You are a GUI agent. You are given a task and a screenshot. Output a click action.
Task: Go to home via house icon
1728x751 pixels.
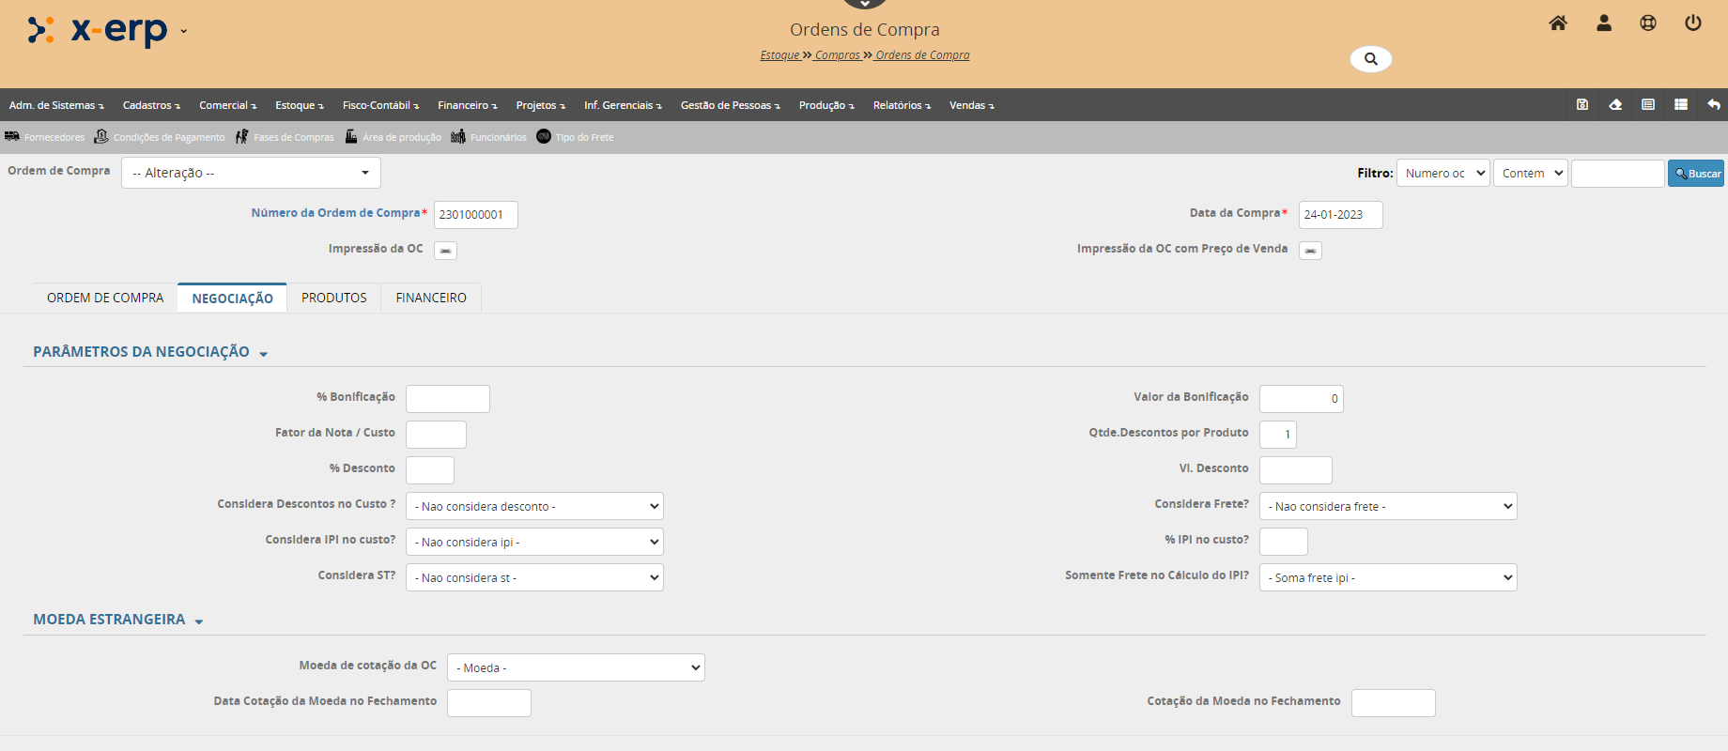click(x=1558, y=23)
